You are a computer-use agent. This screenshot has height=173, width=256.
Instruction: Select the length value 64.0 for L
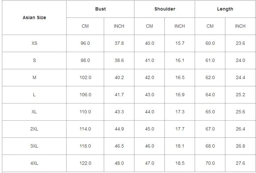click(210, 95)
